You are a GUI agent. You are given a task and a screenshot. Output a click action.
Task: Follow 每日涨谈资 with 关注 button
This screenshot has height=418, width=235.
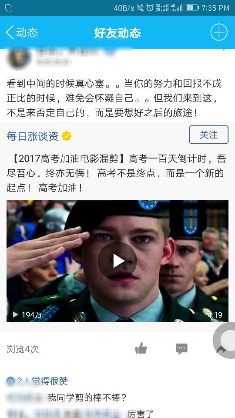pyautogui.click(x=208, y=135)
